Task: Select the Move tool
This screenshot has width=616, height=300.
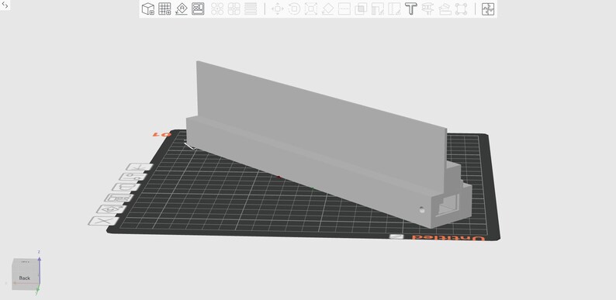Action: point(278,9)
